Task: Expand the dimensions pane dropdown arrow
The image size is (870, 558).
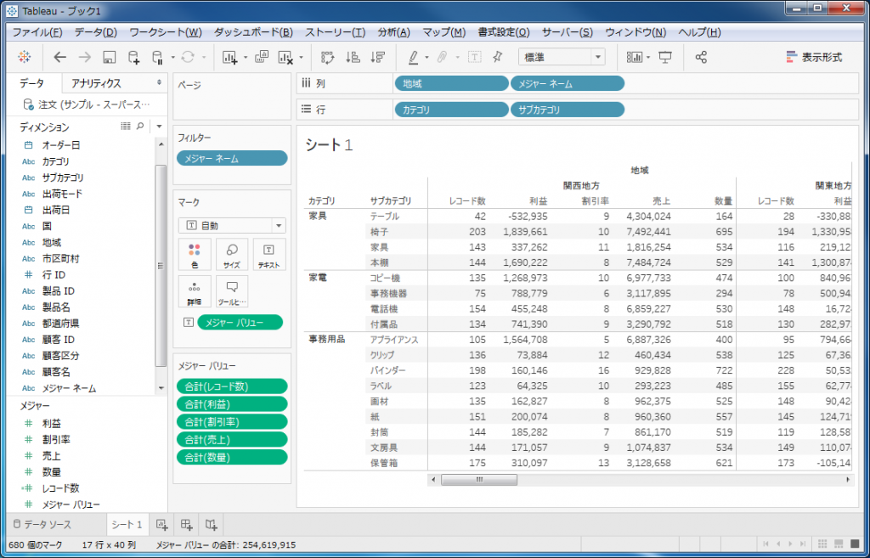Action: [158, 126]
